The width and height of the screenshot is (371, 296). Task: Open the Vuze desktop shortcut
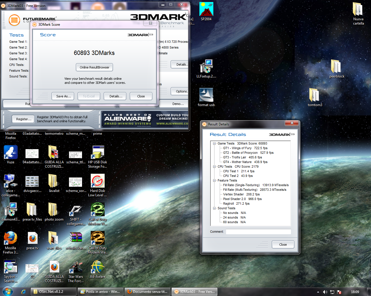click(x=11, y=155)
